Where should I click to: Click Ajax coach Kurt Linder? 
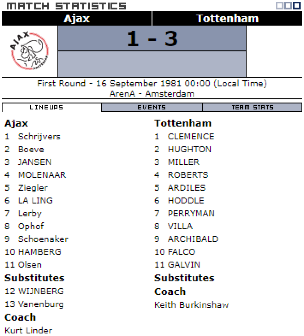(x=28, y=330)
